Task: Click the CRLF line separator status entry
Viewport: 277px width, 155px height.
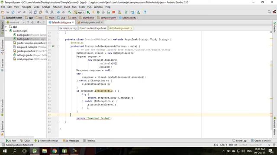Action: 223,145
